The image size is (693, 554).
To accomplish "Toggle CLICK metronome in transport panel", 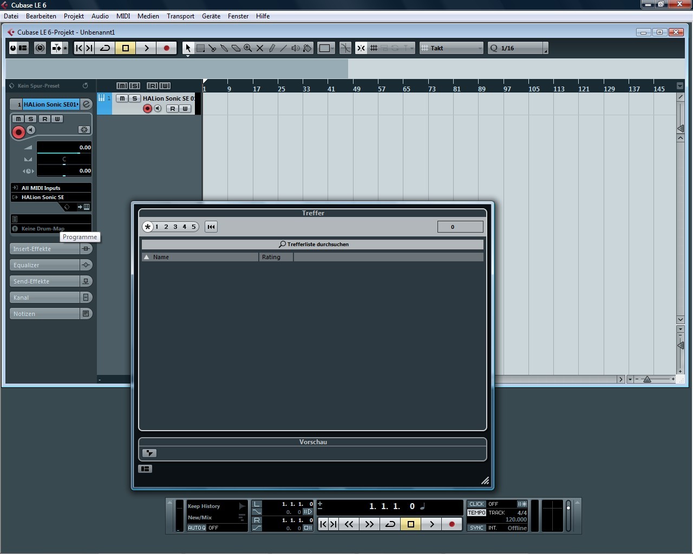I will click(476, 504).
